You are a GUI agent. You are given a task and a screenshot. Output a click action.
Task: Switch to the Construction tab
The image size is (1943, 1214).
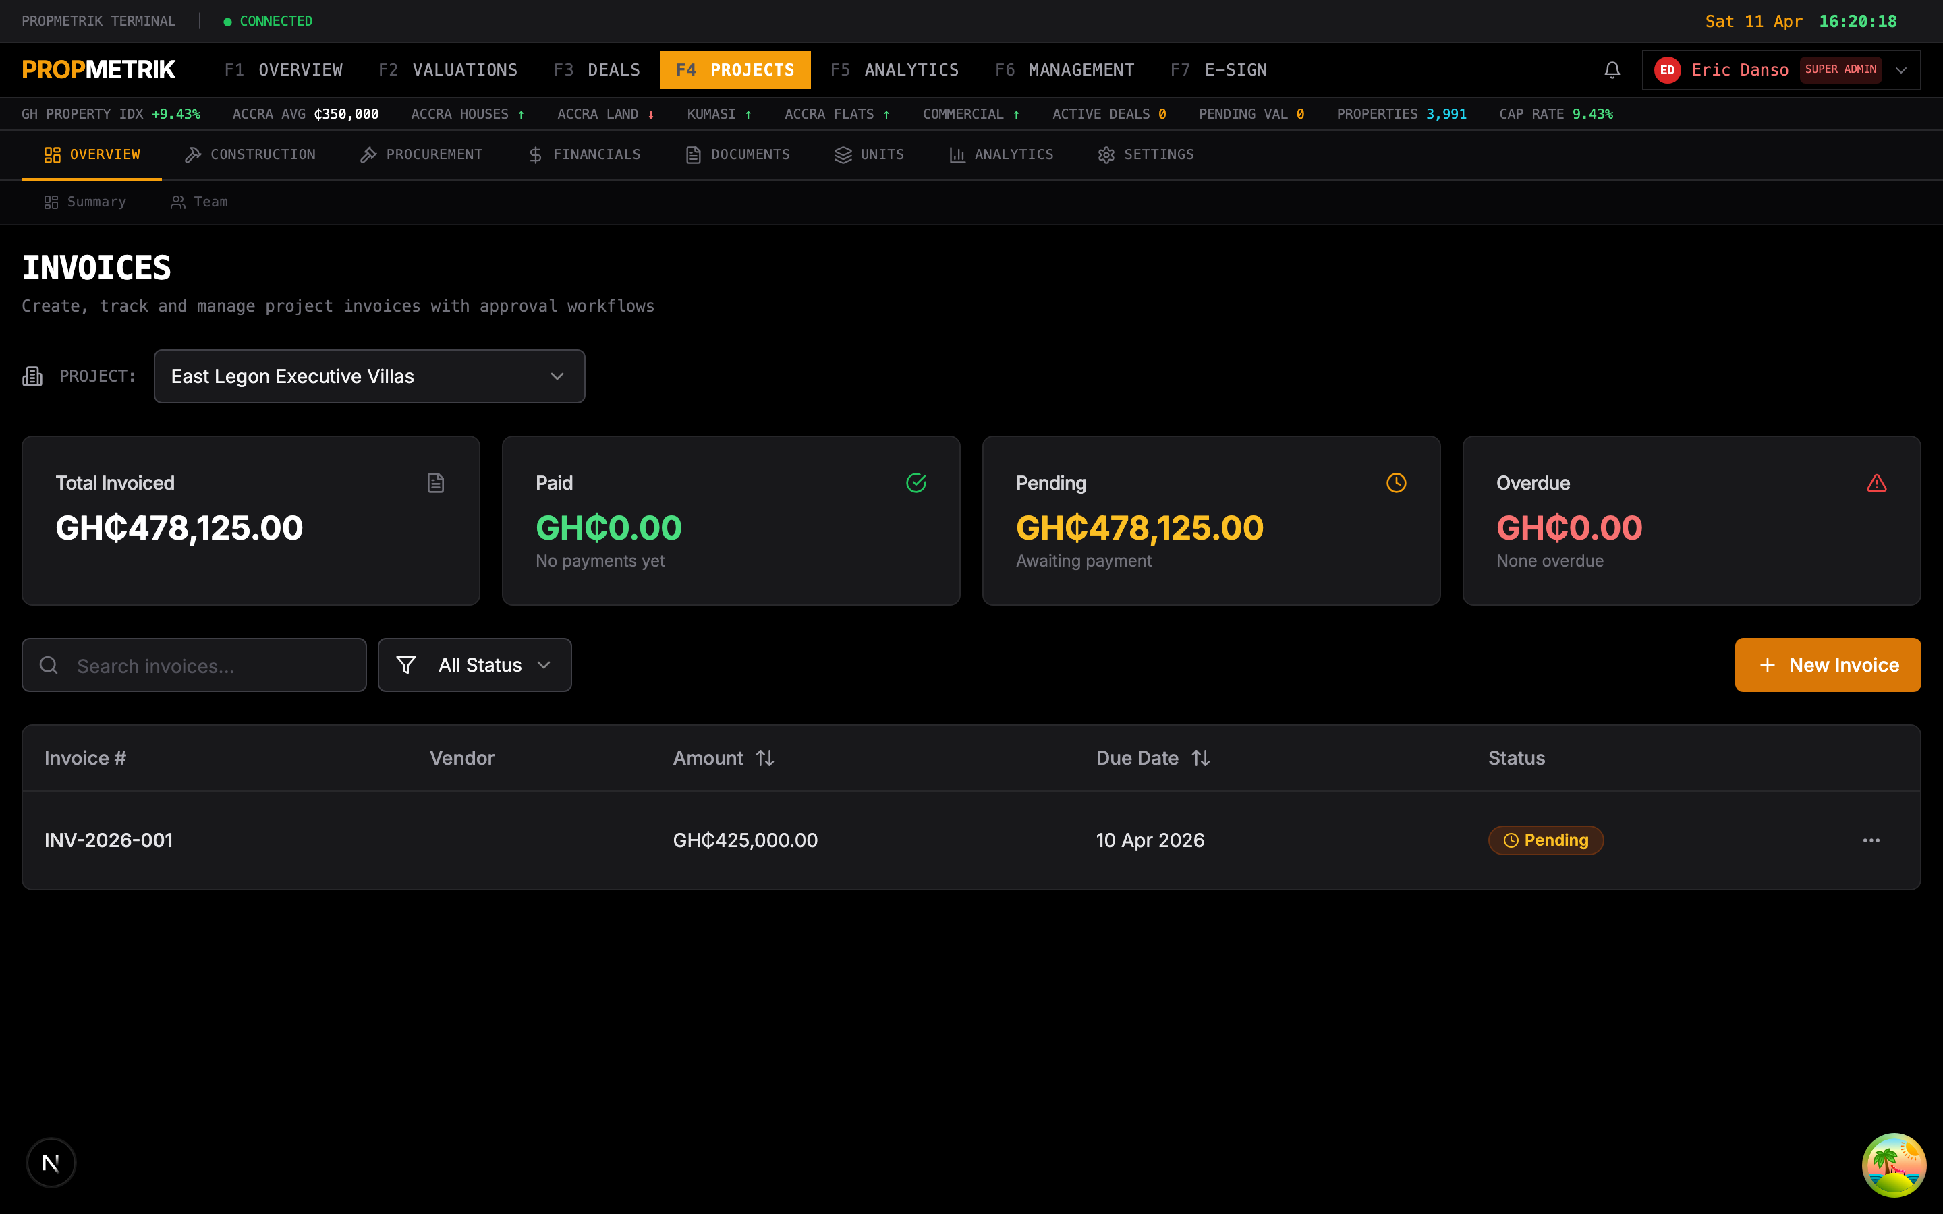(x=250, y=154)
